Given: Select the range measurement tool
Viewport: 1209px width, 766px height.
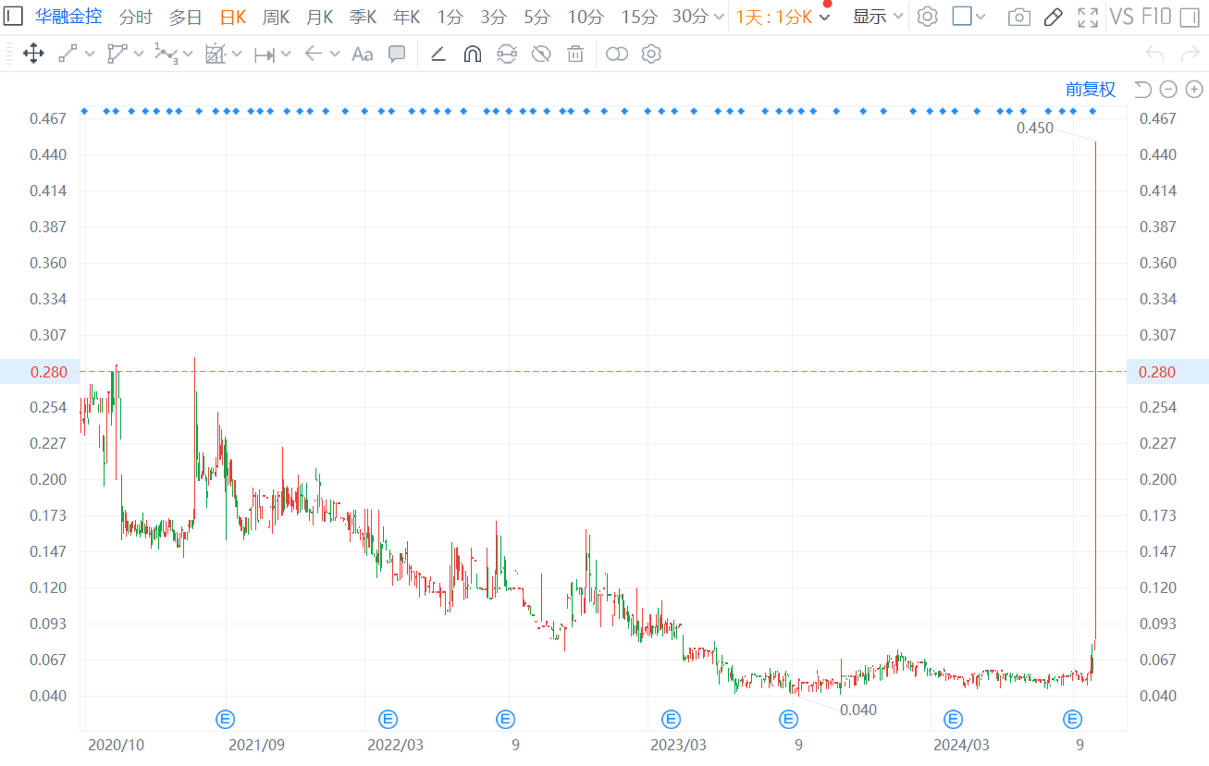Looking at the screenshot, I should [x=264, y=55].
